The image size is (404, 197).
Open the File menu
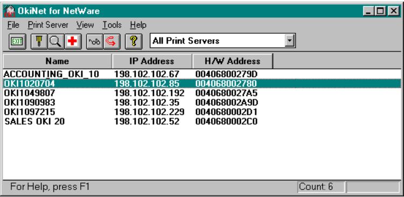[13, 25]
